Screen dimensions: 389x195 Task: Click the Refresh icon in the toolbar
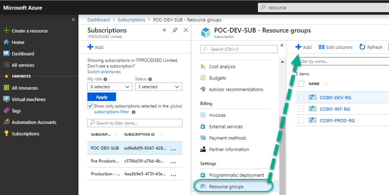click(x=362, y=47)
